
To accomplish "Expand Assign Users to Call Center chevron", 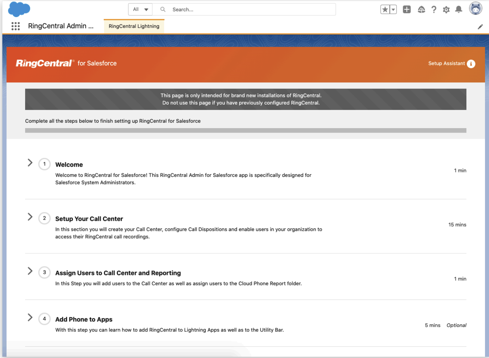I will point(30,271).
